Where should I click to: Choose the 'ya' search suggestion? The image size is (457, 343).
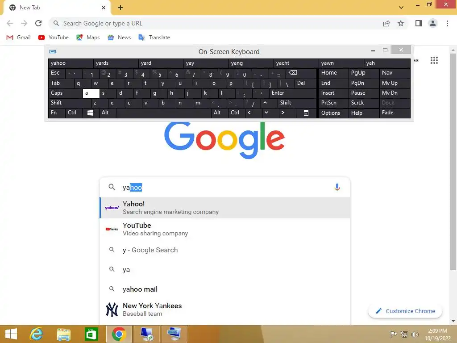224,269
